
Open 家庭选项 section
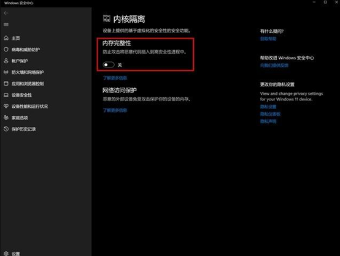point(20,118)
